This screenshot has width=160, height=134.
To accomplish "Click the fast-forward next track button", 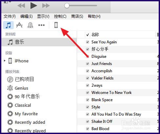I will (x=46, y=6).
